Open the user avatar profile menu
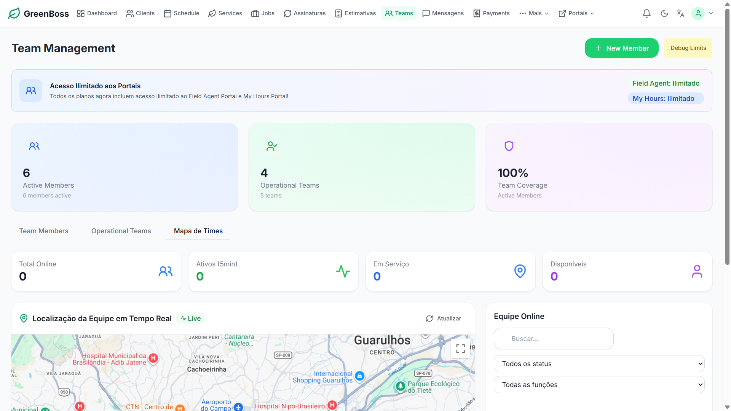Screen dimensions: 731x411 [x=698, y=13]
